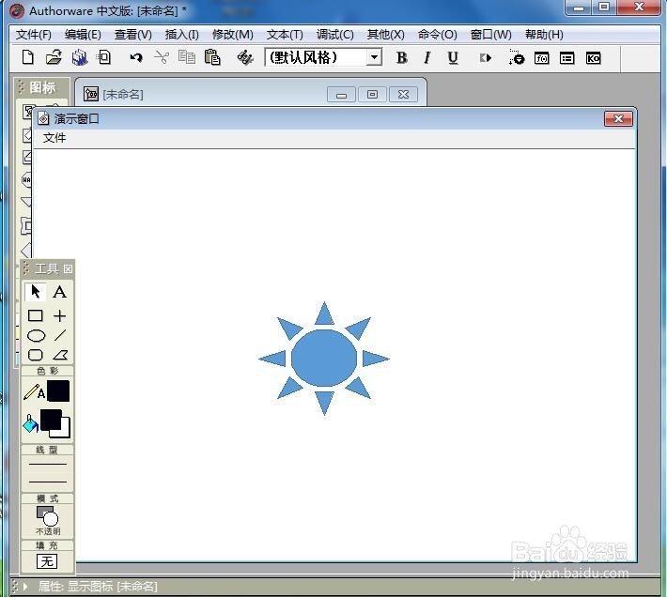Close the [未命名] design window

[x=403, y=94]
